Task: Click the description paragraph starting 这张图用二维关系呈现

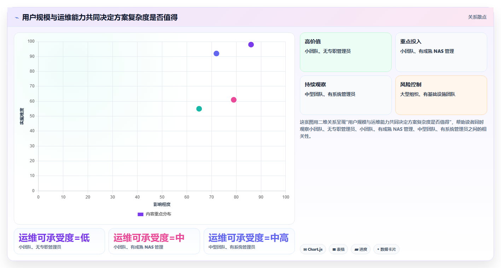Action: point(393,129)
